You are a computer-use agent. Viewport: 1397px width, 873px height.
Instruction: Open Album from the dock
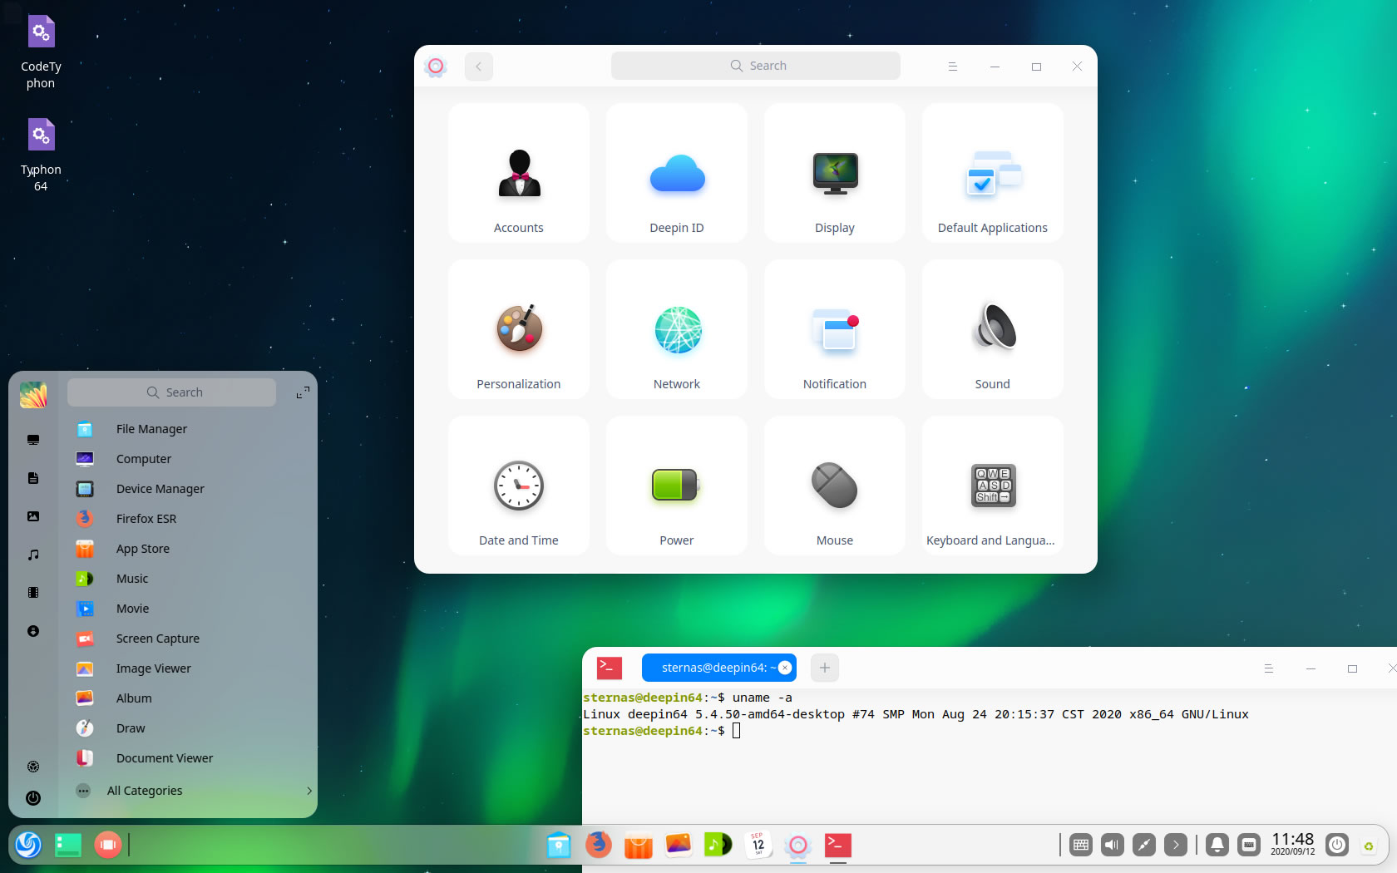point(679,846)
